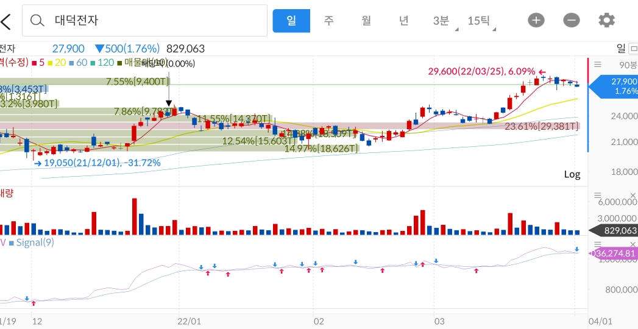Image resolution: width=638 pixels, height=329 pixels.
Task: Toggle the Log scale button
Action: [572, 174]
